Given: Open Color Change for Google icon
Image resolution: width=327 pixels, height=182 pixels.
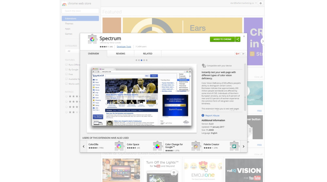Looking at the screenshot, I should pos(196,146).
